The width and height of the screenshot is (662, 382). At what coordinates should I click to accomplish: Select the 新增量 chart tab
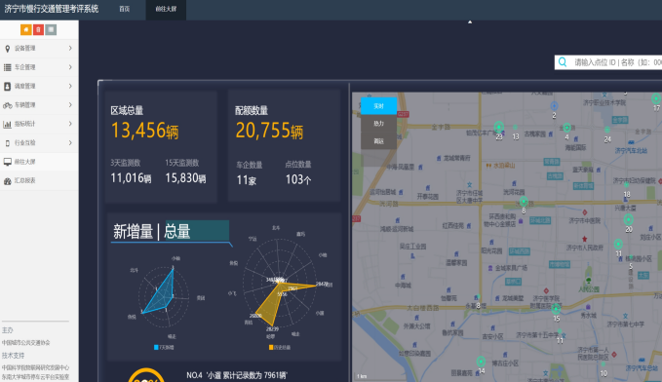[133, 231]
